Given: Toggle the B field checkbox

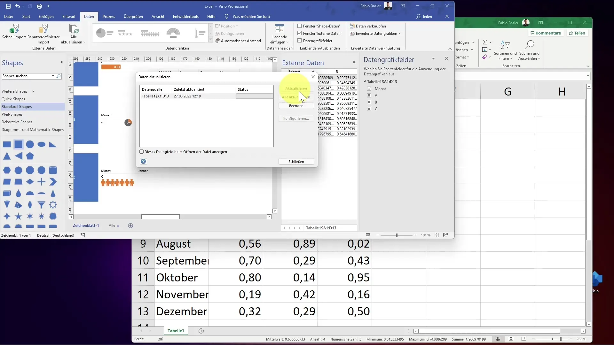Looking at the screenshot, I should click(x=369, y=102).
